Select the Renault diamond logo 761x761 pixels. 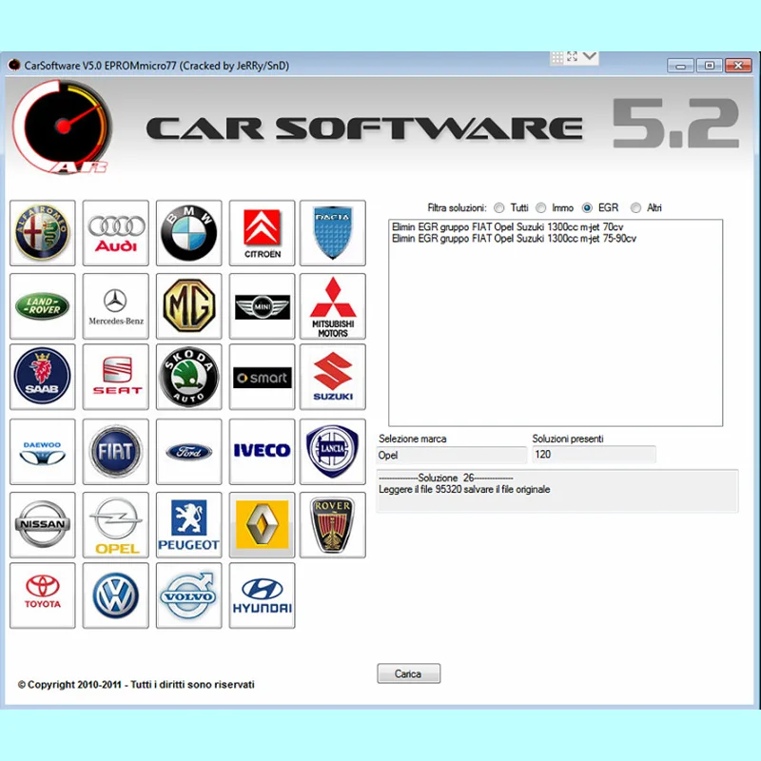click(263, 525)
